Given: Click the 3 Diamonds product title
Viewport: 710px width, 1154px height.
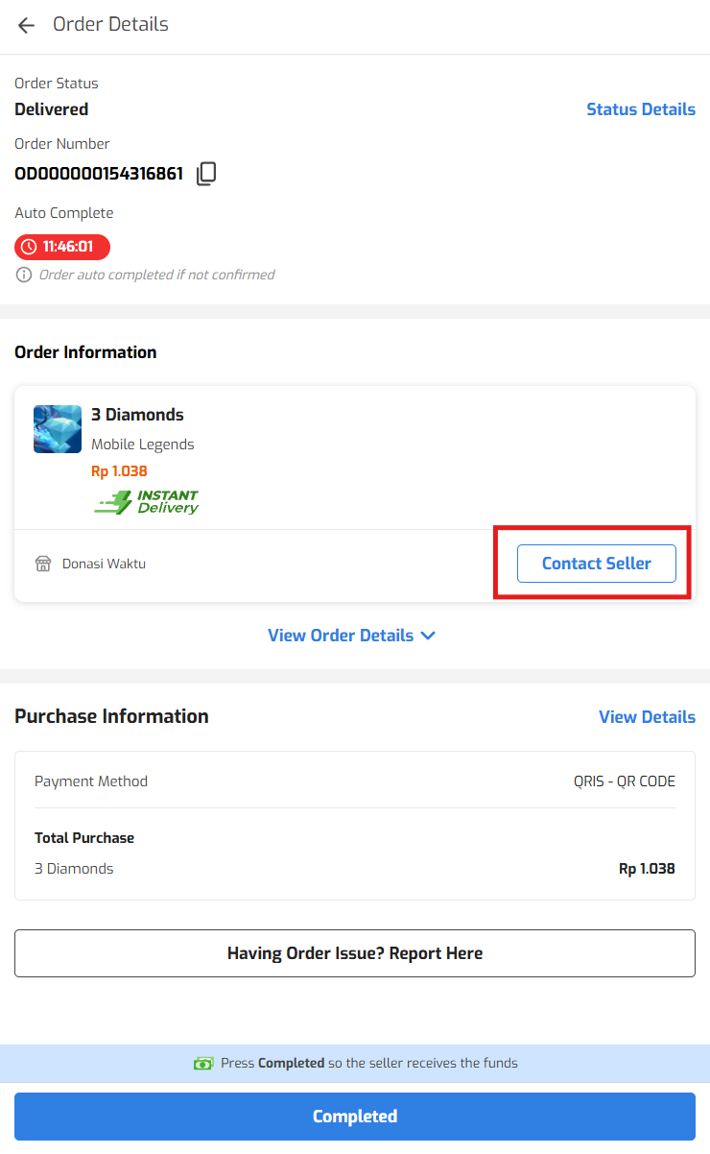Looking at the screenshot, I should [137, 415].
